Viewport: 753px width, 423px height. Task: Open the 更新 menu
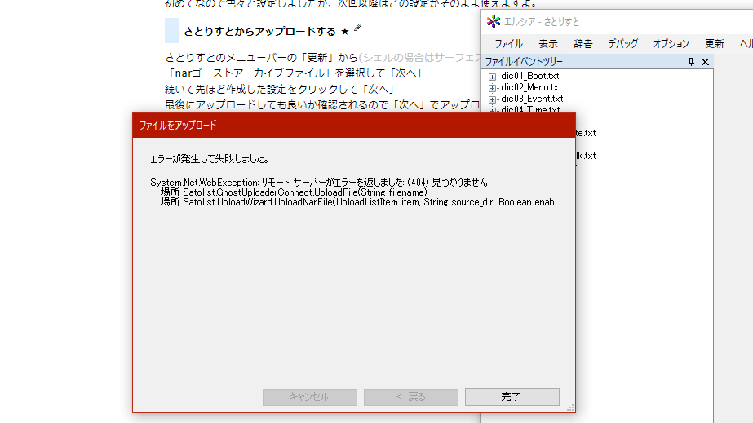[x=714, y=44]
